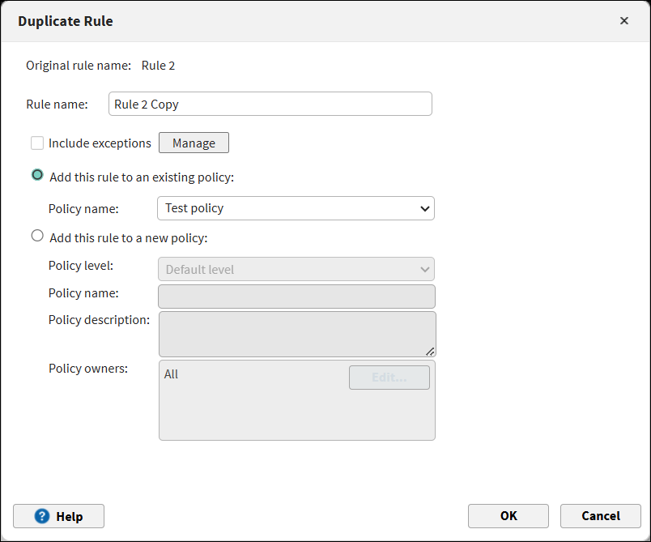Click the new policy name text field
Viewport: 651px width, 542px height.
[x=296, y=296]
